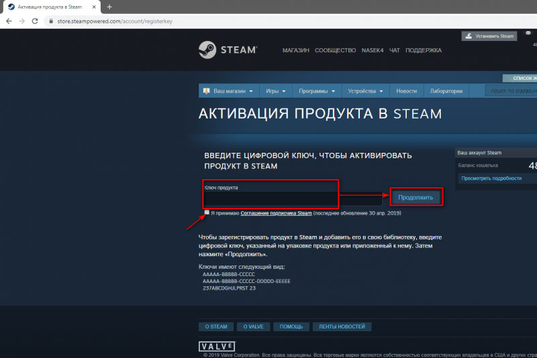The width and height of the screenshot is (537, 358).
Task: Click the envelope notifications icon
Action: coord(528,33)
